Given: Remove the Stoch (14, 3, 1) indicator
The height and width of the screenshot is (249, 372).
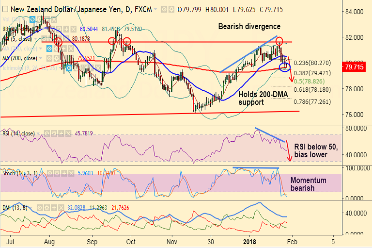Looking at the screenshot, I should point(71,173).
